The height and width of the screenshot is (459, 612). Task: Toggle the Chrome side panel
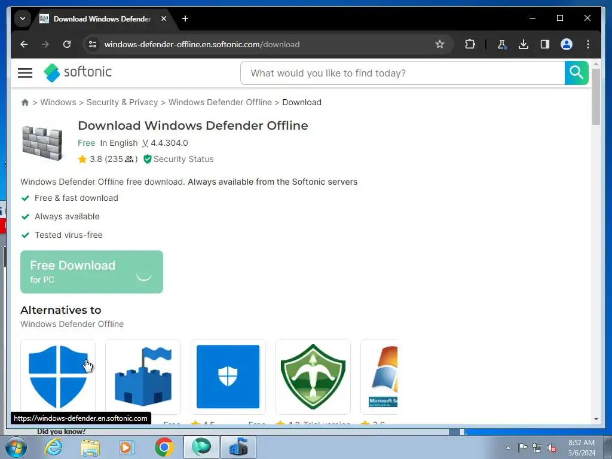[545, 44]
